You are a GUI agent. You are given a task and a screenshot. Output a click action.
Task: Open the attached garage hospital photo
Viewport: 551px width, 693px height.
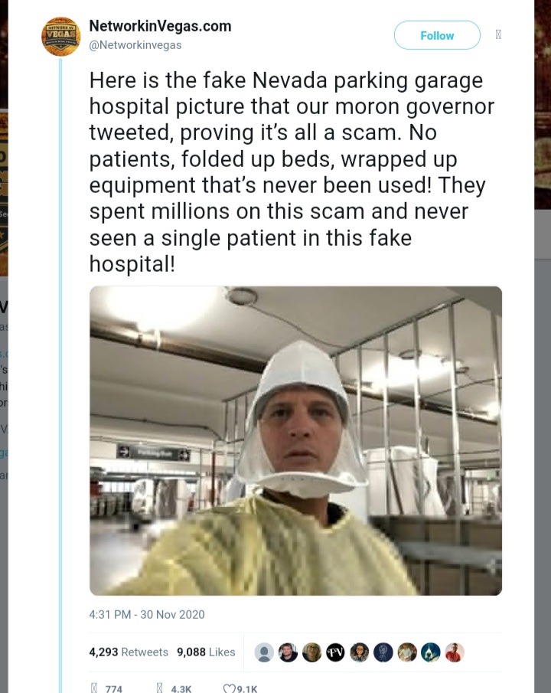click(295, 440)
